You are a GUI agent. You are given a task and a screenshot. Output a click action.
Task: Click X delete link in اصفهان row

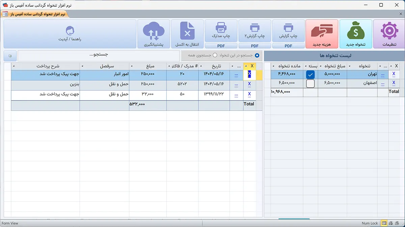coord(394,83)
